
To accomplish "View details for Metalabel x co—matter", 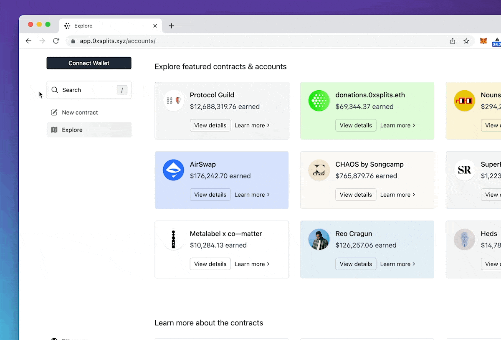I will (x=210, y=264).
